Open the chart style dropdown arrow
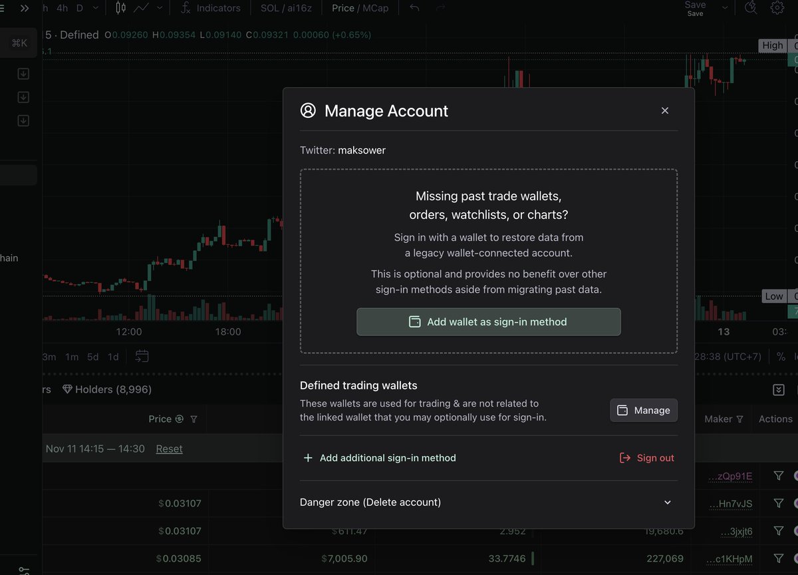The height and width of the screenshot is (575, 798). (x=160, y=8)
